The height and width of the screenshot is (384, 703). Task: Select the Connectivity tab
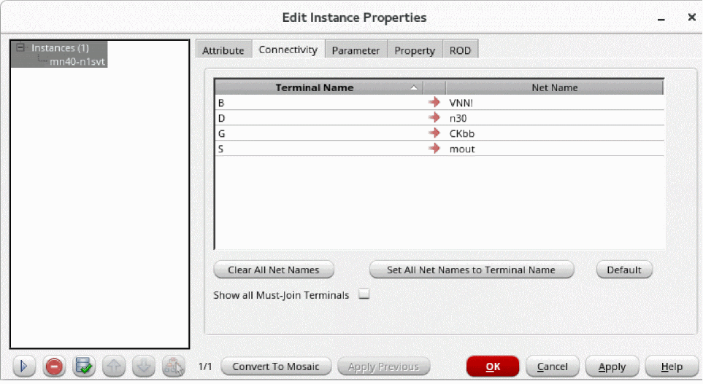tap(288, 50)
